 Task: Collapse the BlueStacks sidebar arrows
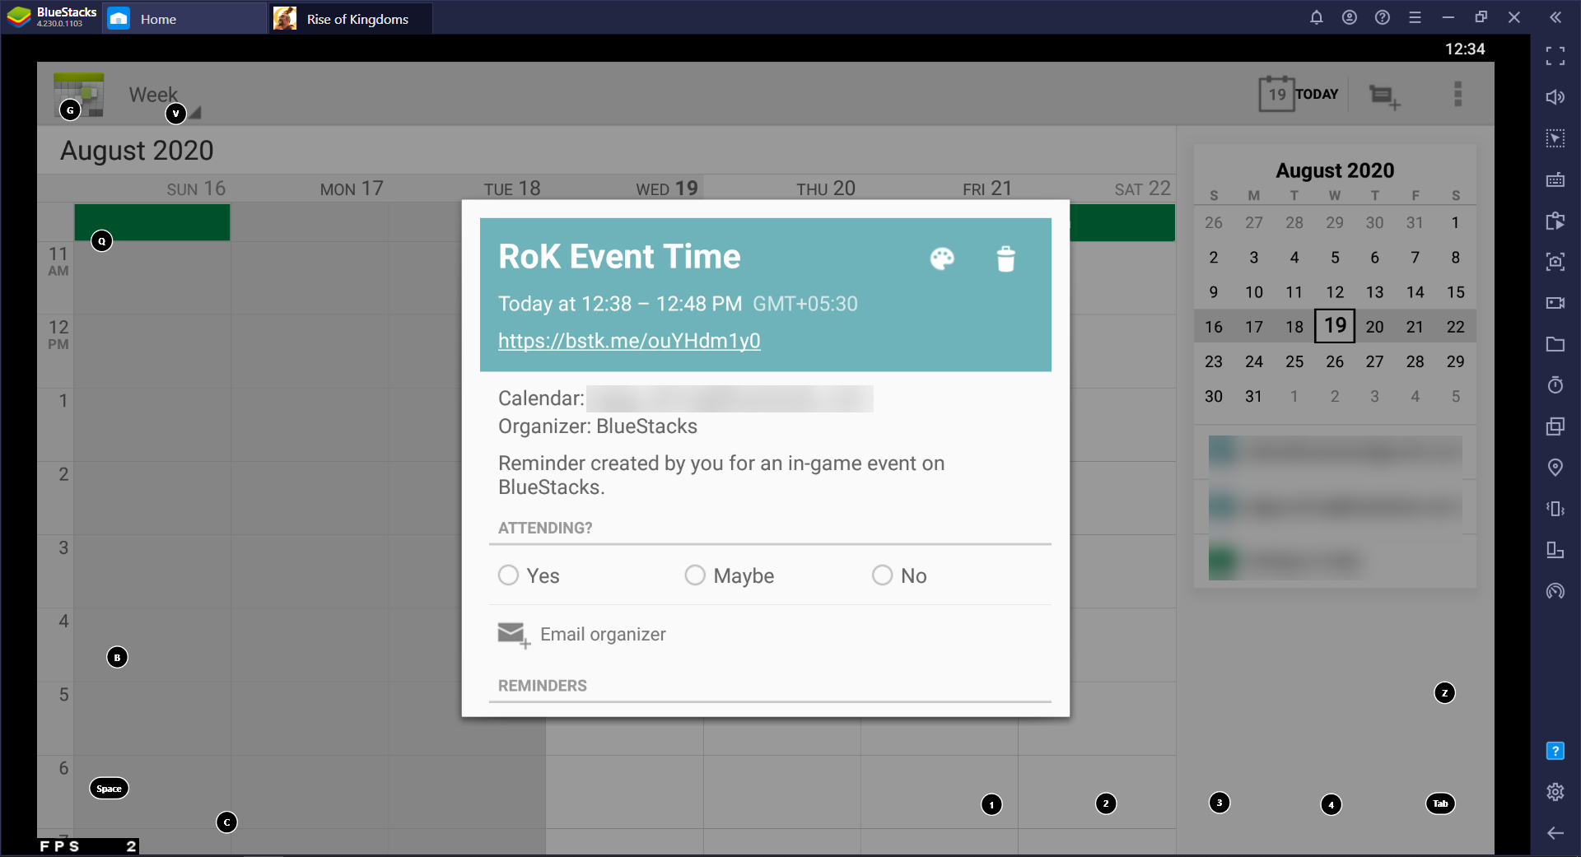coord(1555,17)
